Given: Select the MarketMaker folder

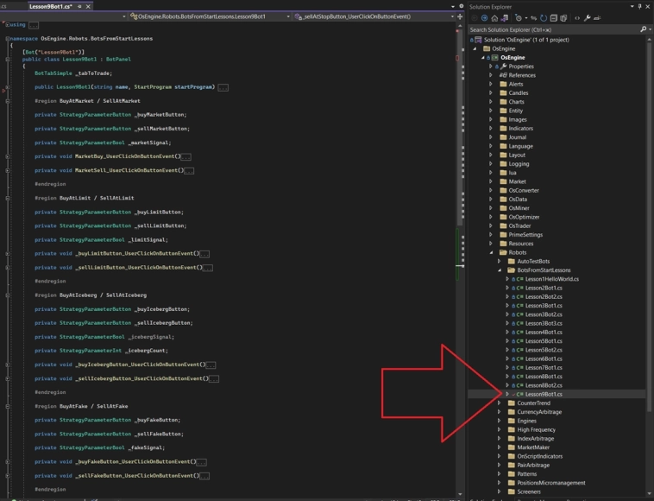Looking at the screenshot, I should click(533, 447).
